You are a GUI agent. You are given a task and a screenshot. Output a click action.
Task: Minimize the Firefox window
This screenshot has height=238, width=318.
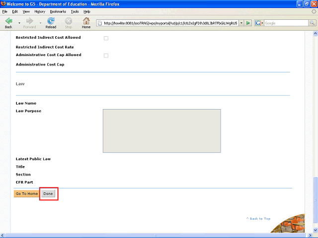[x=300, y=4]
